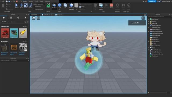
Task: Click the Color swatch in ribbon
Action: [76, 5]
